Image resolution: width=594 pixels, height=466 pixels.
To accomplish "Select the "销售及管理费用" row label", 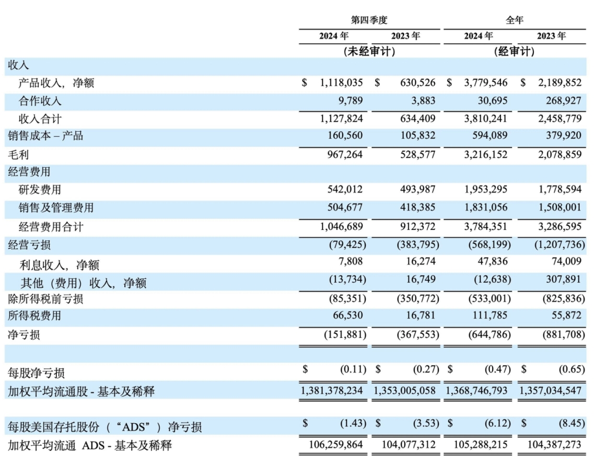I will [56, 207].
